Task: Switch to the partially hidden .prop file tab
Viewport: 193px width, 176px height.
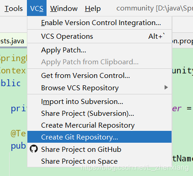Action: [183, 41]
